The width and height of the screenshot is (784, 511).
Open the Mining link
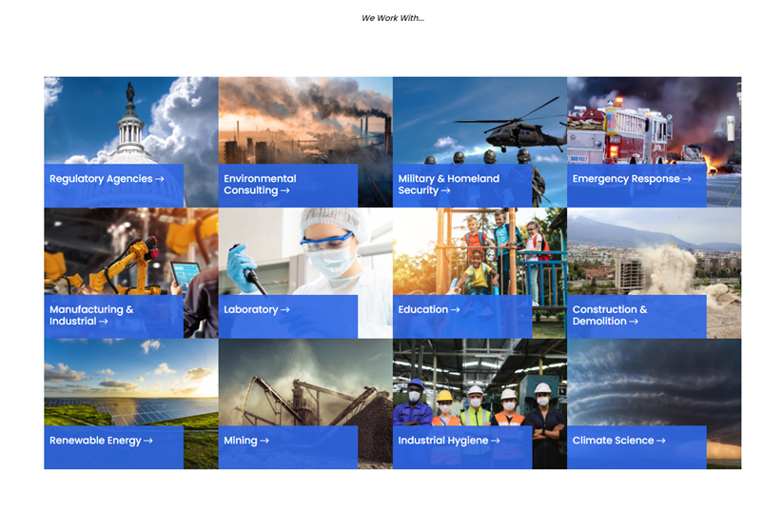(246, 441)
